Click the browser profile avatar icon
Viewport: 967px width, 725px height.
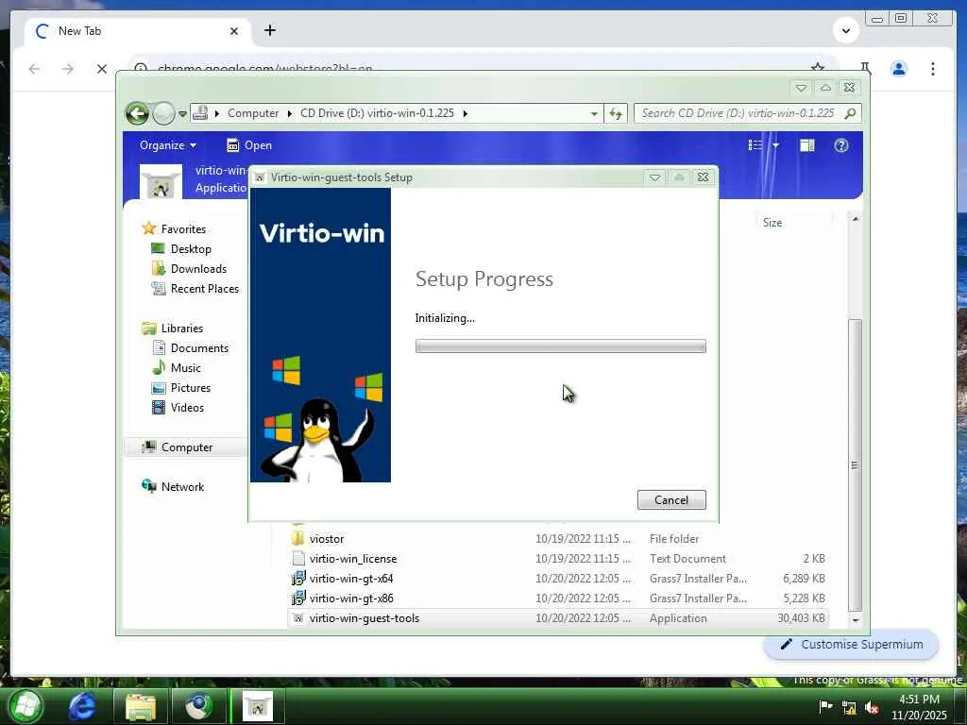pos(899,69)
